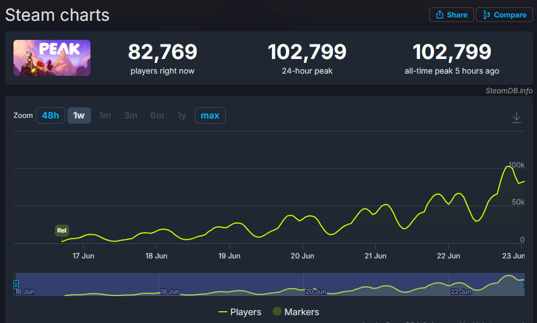Click the 17 Jun axis label
This screenshot has height=323, width=537.
[83, 256]
